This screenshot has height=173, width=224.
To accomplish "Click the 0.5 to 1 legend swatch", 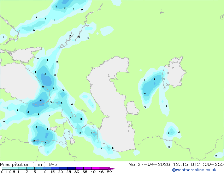I will click(14, 168).
